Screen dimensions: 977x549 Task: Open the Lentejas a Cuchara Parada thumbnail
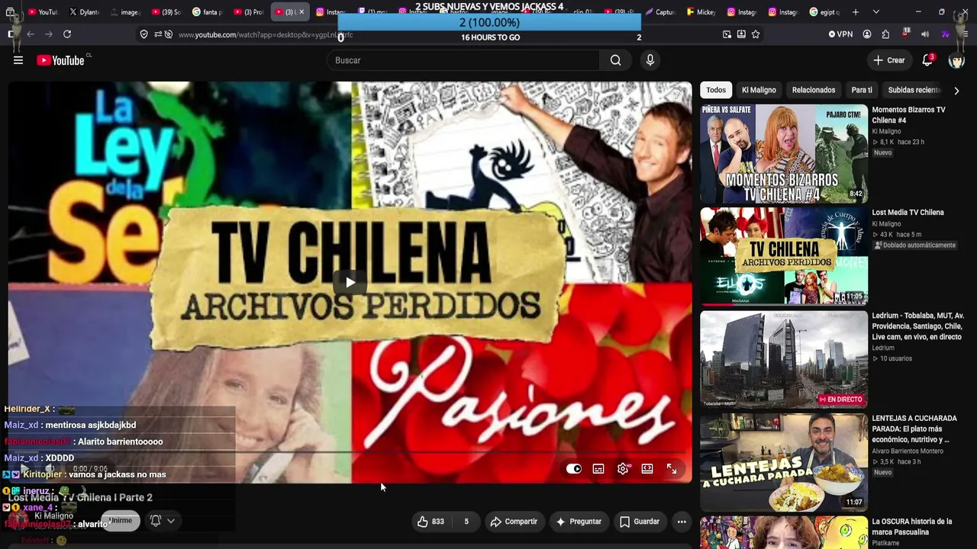coord(784,462)
